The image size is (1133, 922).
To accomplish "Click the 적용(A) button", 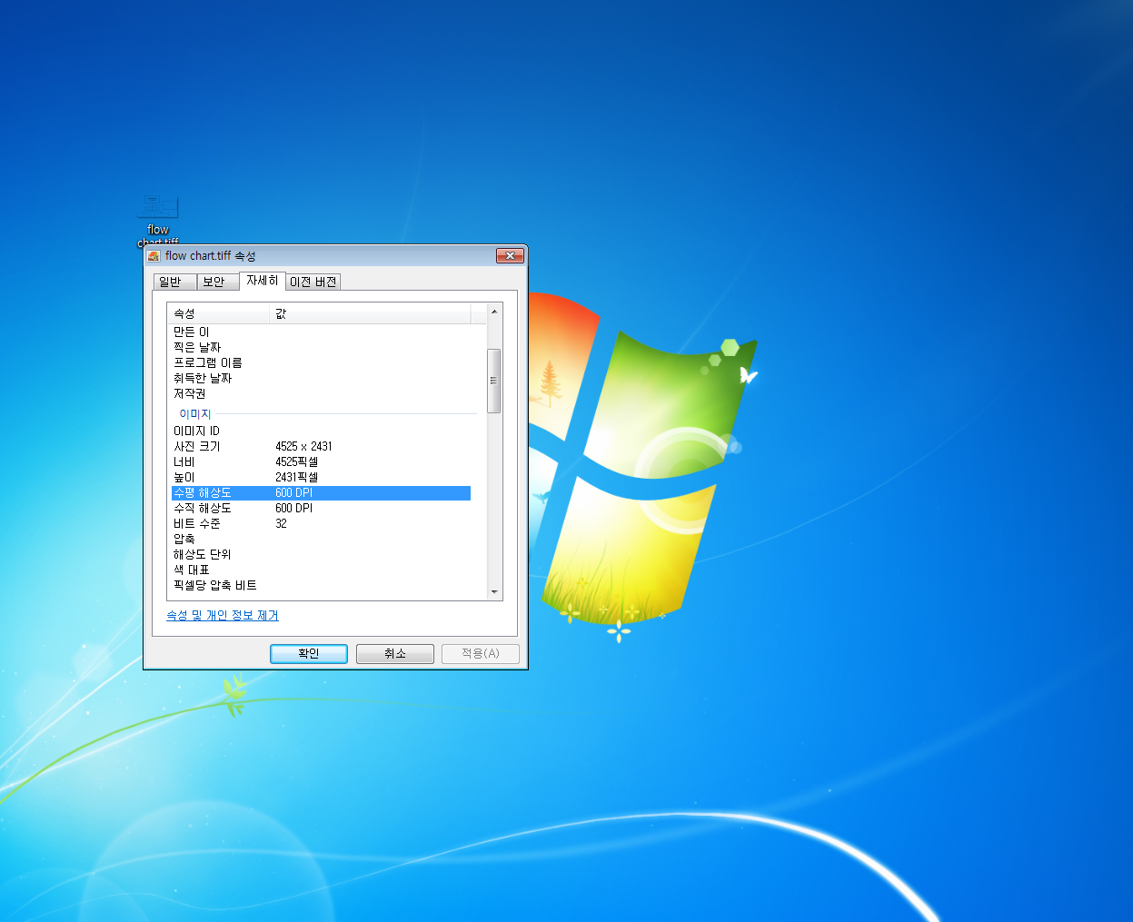I will (481, 654).
